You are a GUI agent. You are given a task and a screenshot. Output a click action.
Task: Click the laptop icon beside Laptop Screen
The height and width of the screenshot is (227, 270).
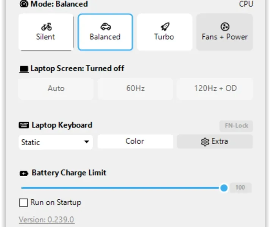coord(24,69)
